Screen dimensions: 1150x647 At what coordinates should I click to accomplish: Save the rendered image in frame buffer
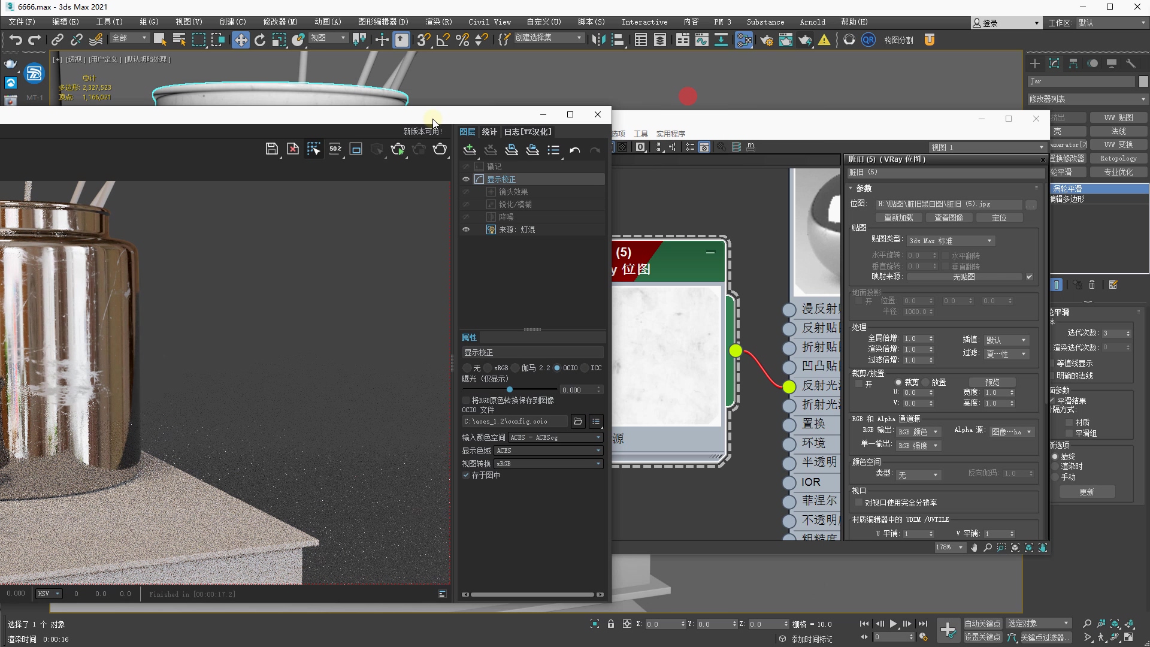(271, 149)
